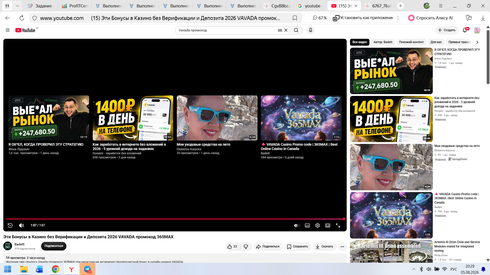Toggle subtitles in the player
490x275 pixels.
coord(307,226)
